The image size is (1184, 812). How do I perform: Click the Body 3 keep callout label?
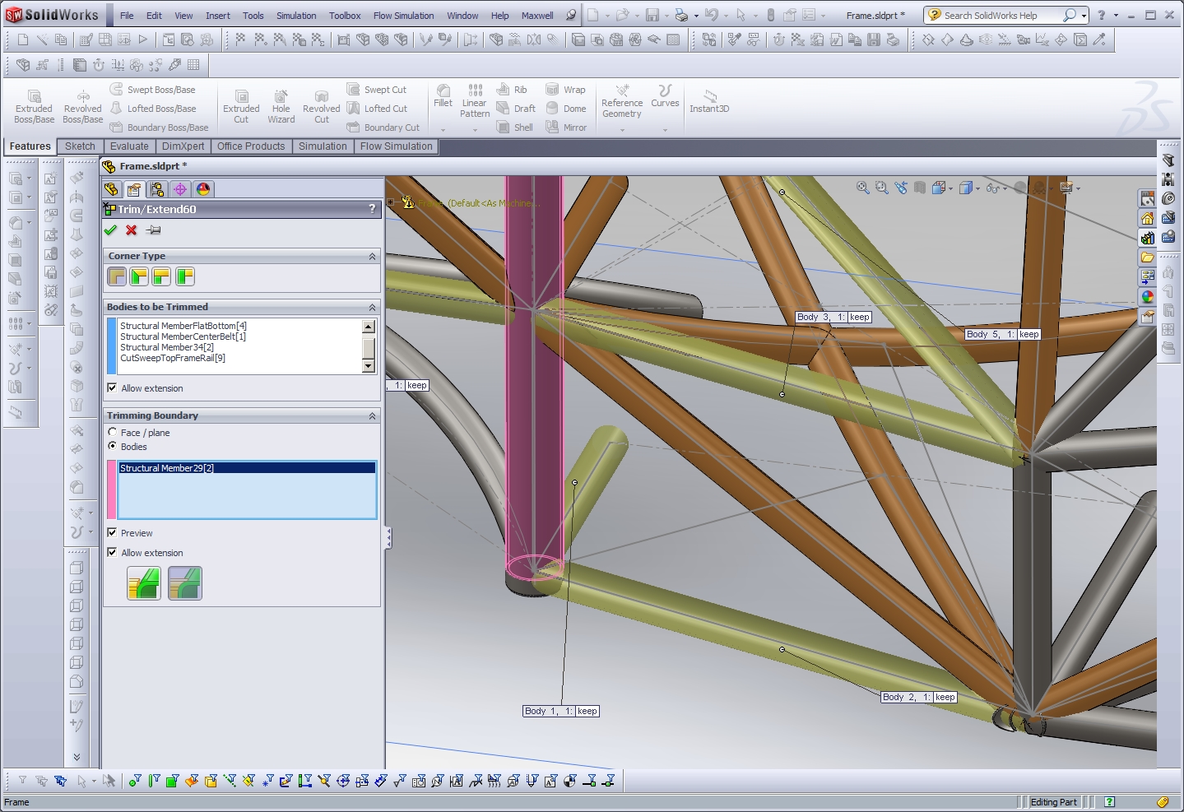[x=833, y=317]
